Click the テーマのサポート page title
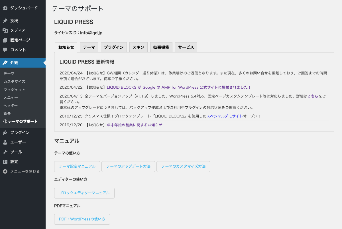Screen dimensions: 342x229 coord(78,9)
